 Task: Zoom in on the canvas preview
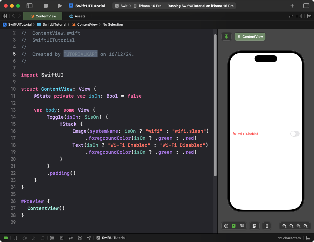tap(306, 226)
